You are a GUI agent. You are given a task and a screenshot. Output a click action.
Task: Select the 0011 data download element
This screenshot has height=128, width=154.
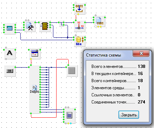(79, 9)
